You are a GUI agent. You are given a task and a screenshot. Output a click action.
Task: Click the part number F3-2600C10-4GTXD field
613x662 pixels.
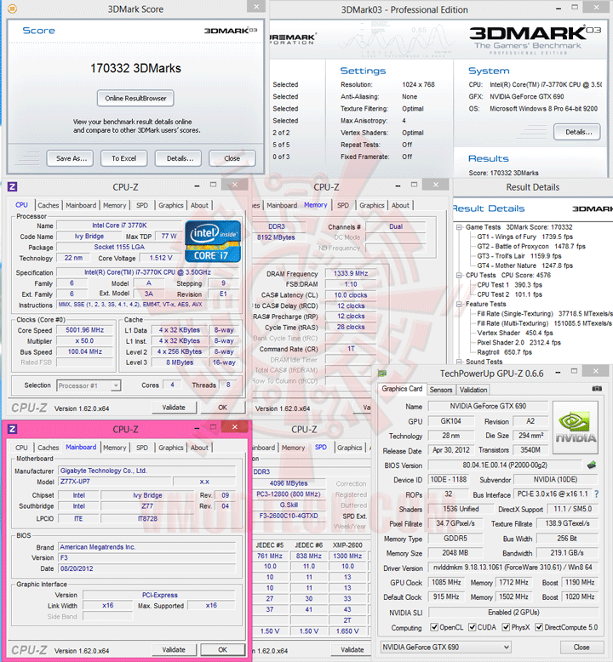[289, 516]
